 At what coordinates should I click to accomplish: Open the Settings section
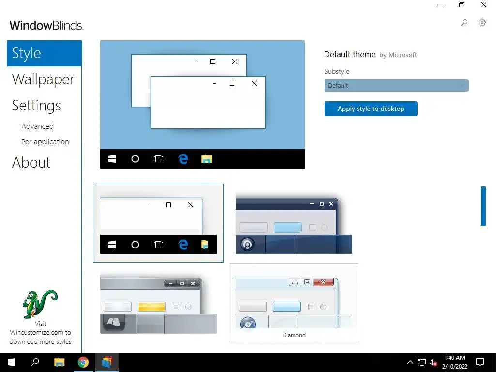point(36,106)
